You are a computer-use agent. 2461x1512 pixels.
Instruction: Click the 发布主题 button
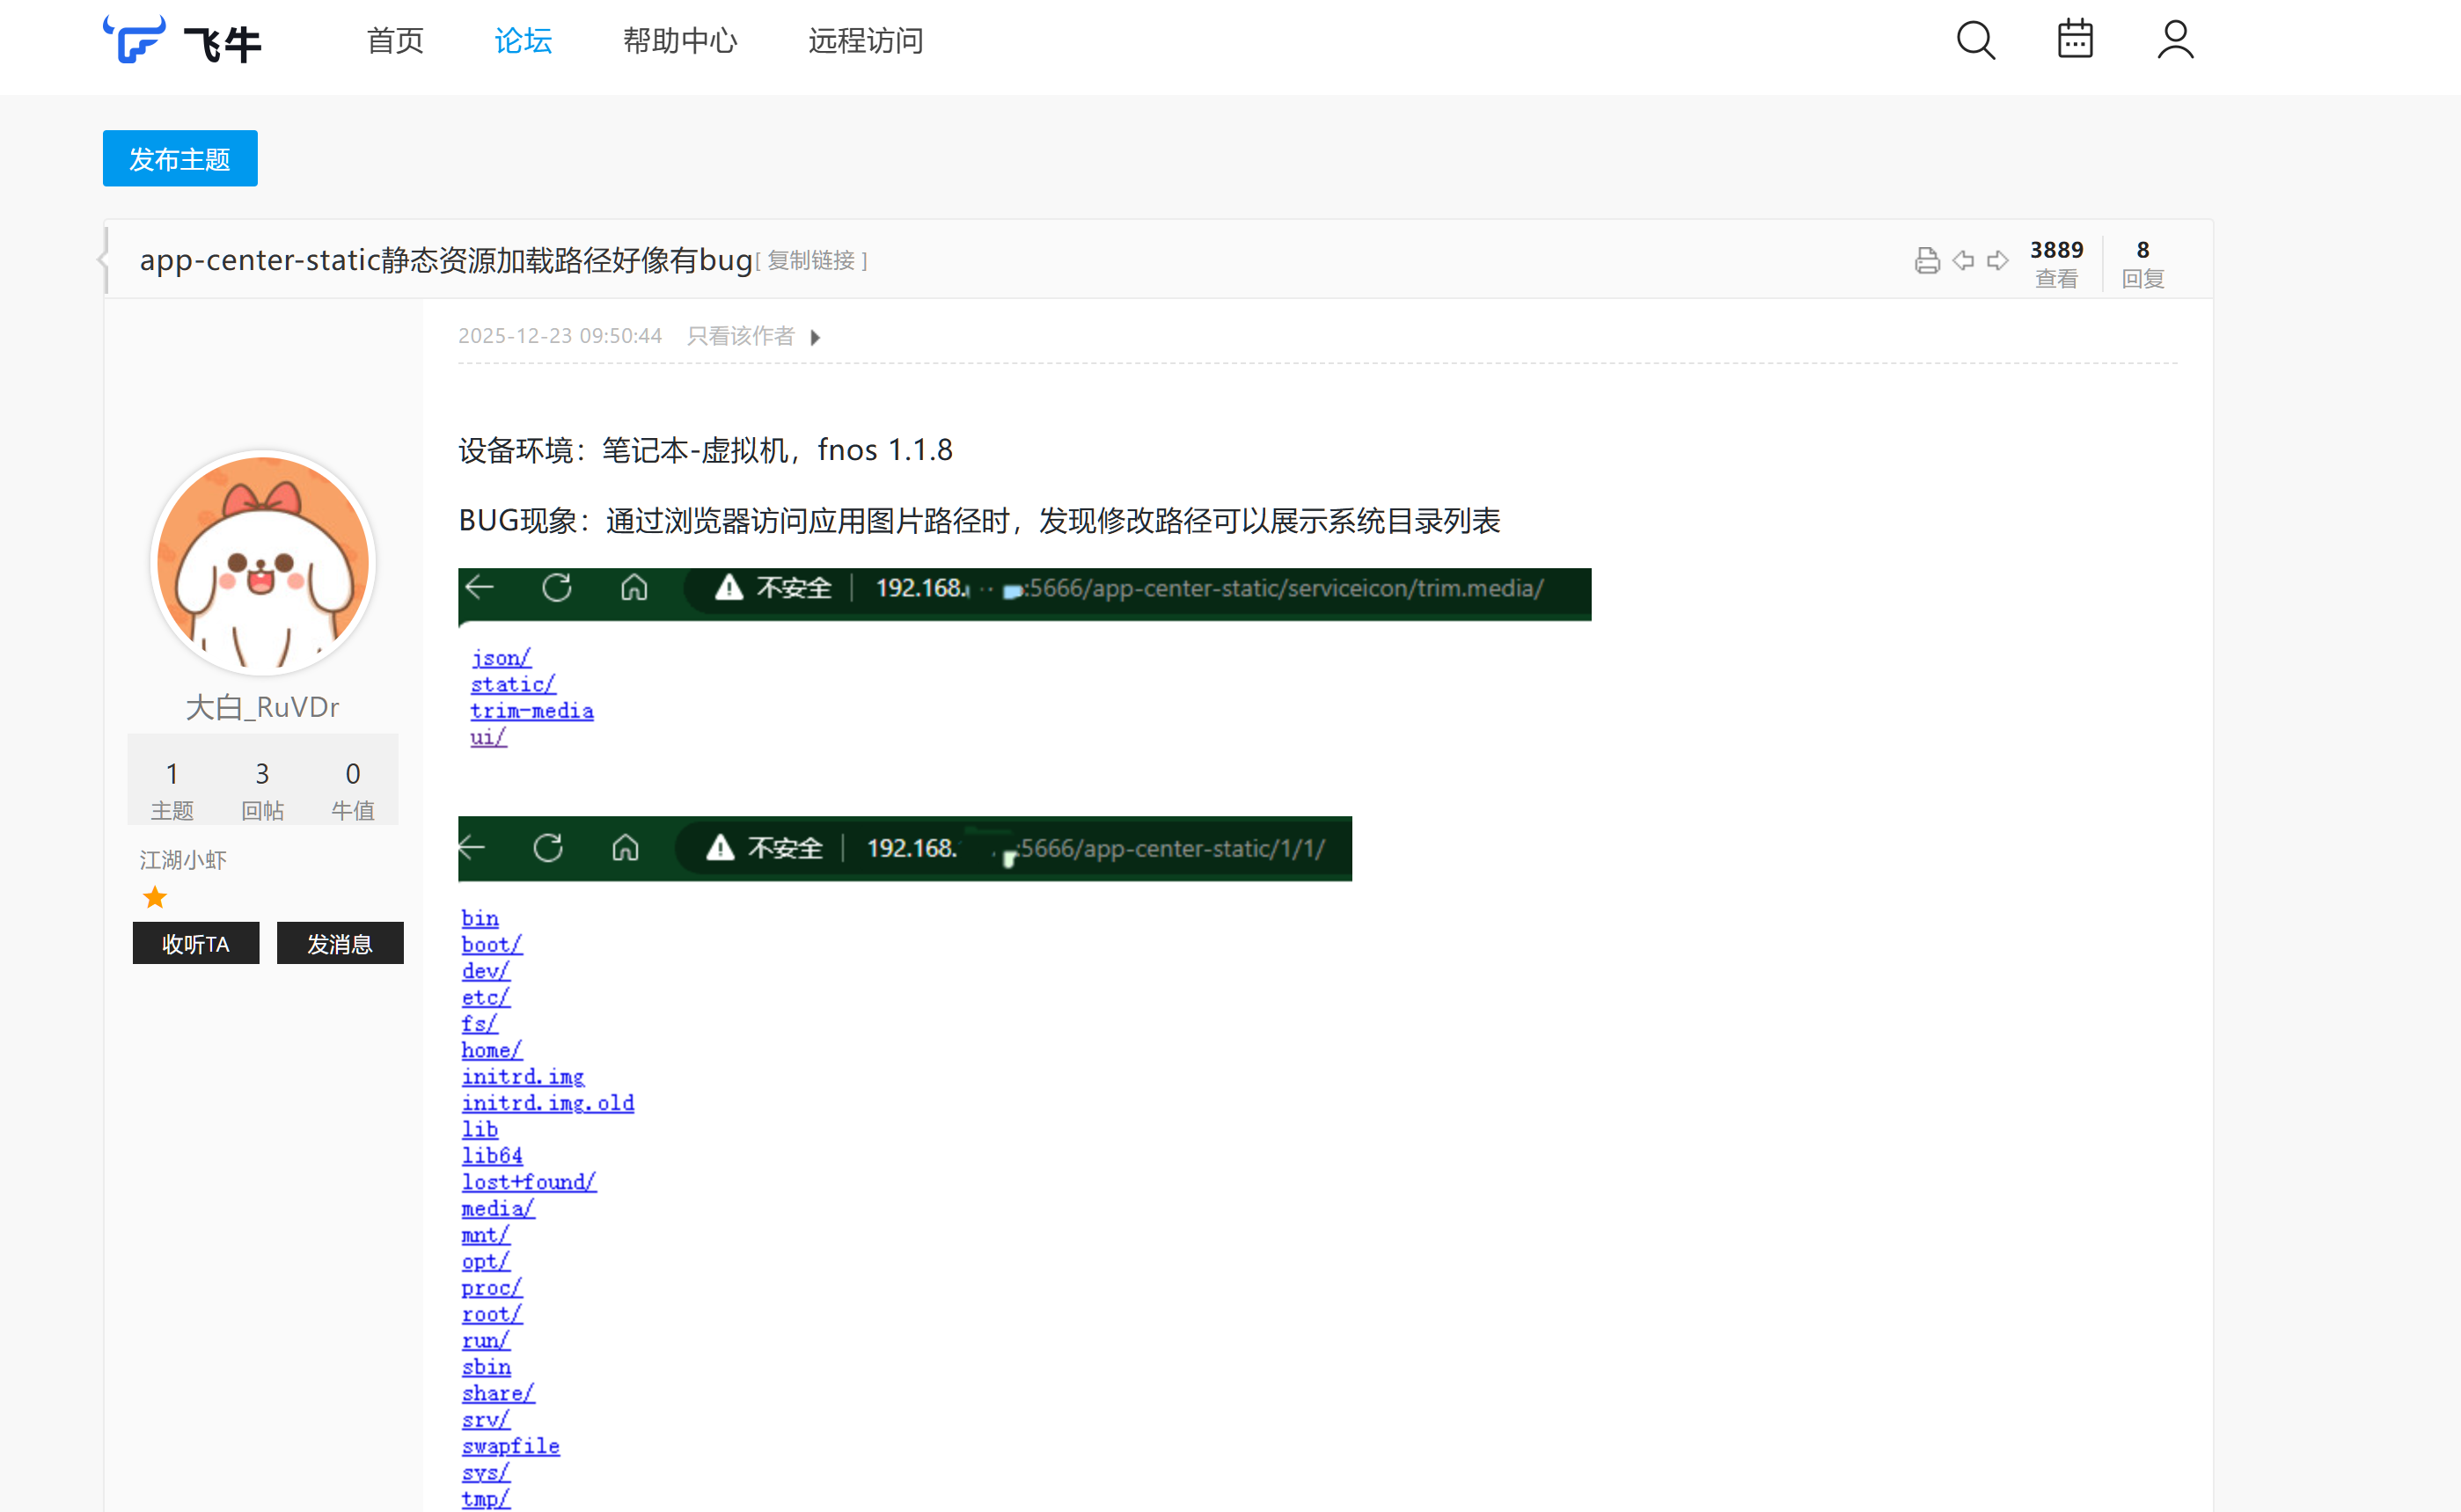coord(180,159)
